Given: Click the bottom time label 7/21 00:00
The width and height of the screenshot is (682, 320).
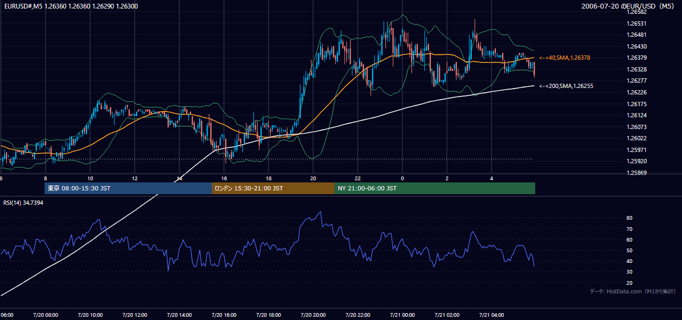Looking at the screenshot, I should point(402,315).
